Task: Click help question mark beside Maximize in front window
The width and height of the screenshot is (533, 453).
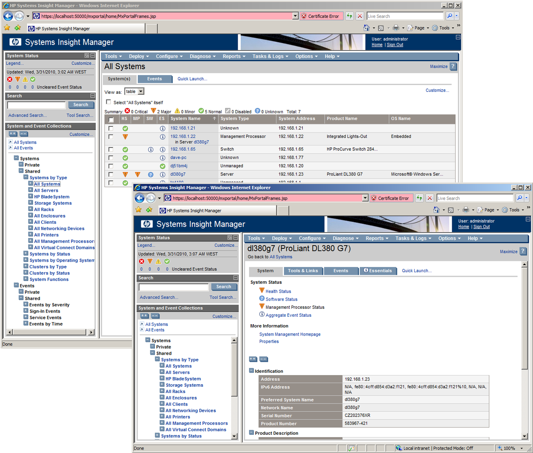Action: (523, 251)
